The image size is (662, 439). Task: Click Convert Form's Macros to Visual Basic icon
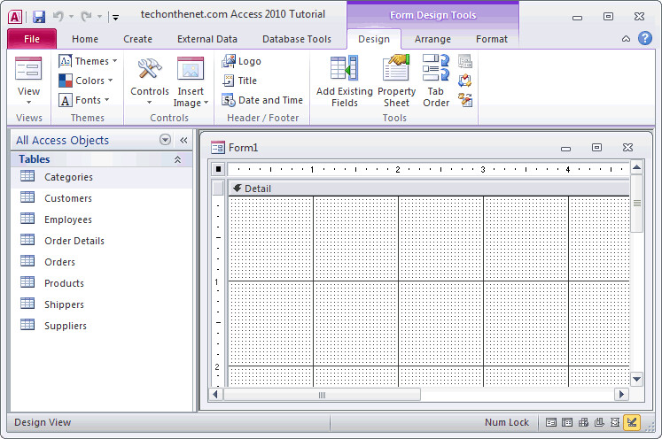pyautogui.click(x=465, y=100)
